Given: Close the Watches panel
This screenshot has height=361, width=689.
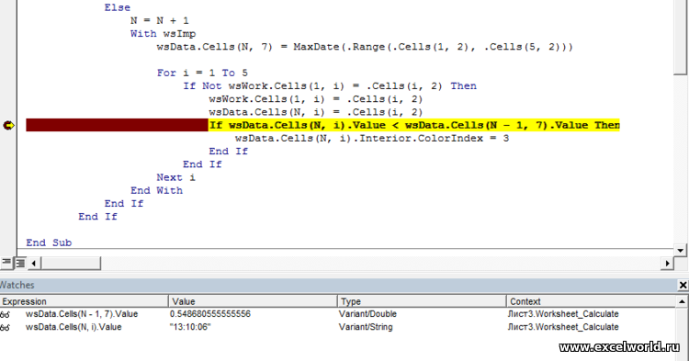Looking at the screenshot, I should (683, 285).
